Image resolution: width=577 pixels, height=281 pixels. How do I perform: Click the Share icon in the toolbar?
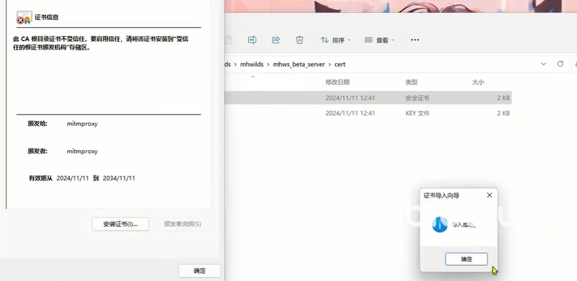pos(276,40)
